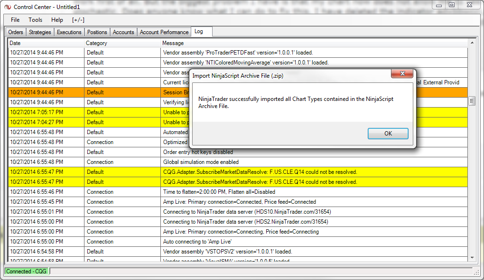Click the NinjaTrader icon in title bar
The width and height of the screenshot is (484, 280).
click(8, 7)
